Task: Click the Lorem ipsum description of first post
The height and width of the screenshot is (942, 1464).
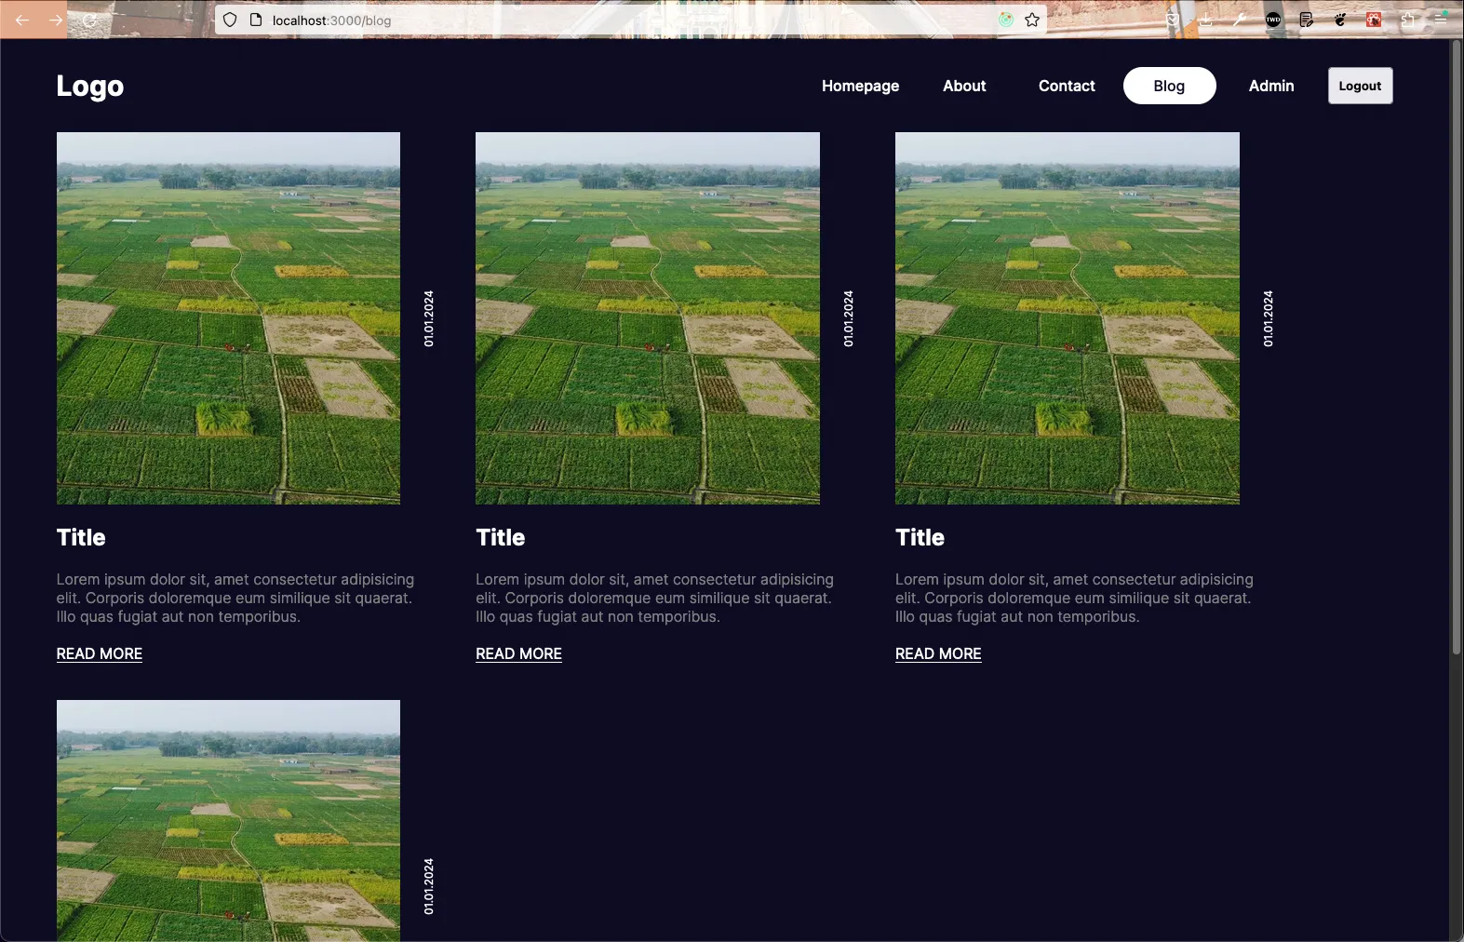Action: coord(235,598)
